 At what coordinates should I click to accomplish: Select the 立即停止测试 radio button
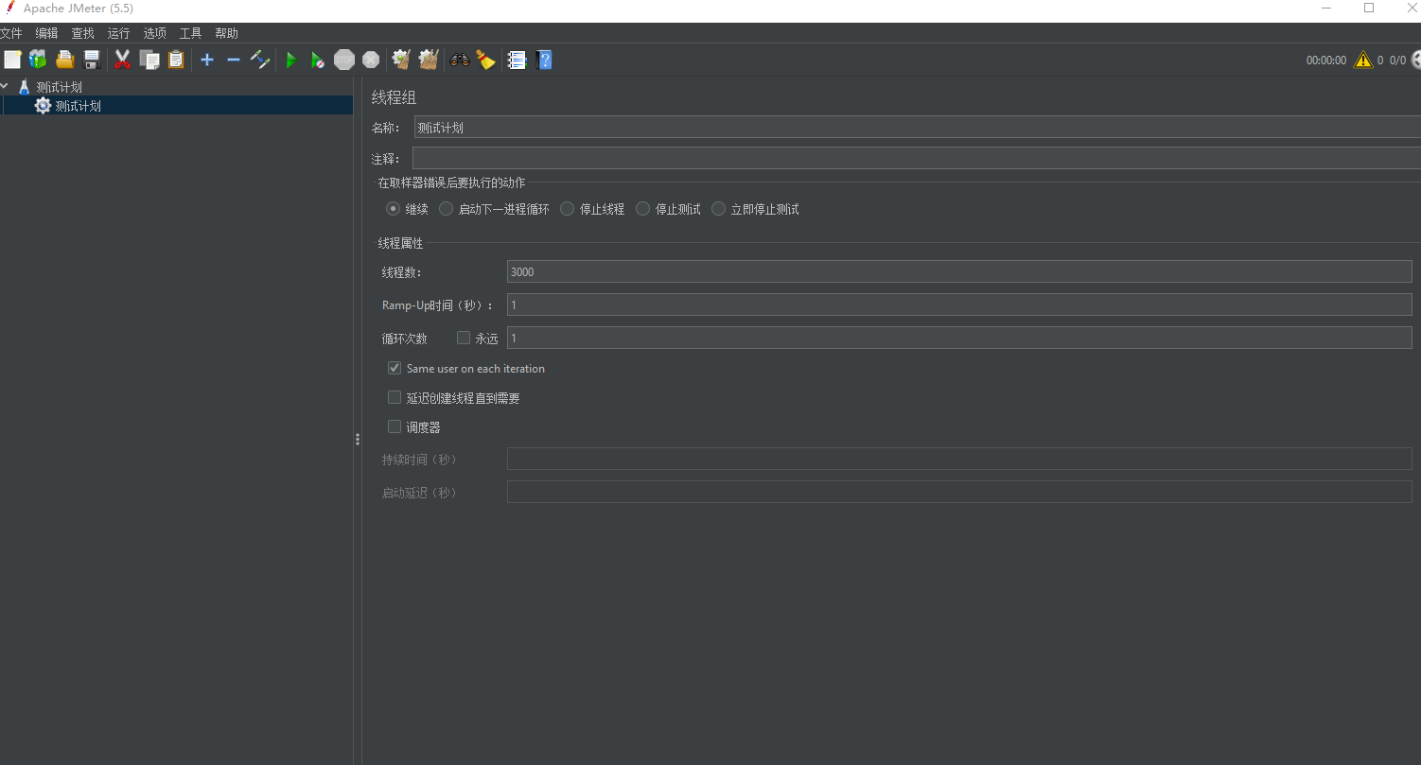coord(719,209)
